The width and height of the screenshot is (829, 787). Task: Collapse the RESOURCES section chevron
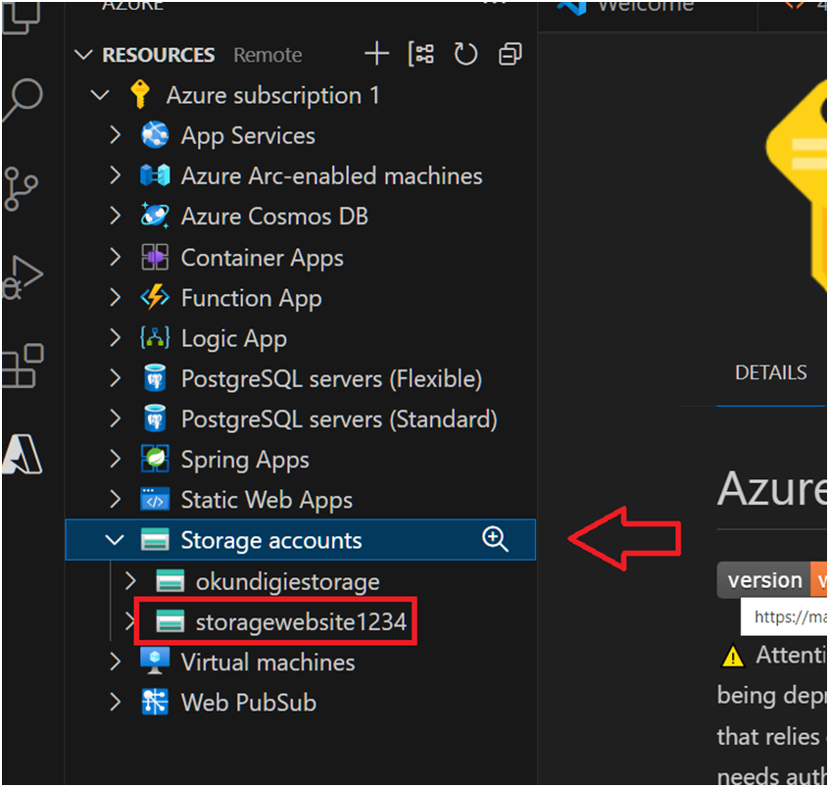pyautogui.click(x=83, y=55)
